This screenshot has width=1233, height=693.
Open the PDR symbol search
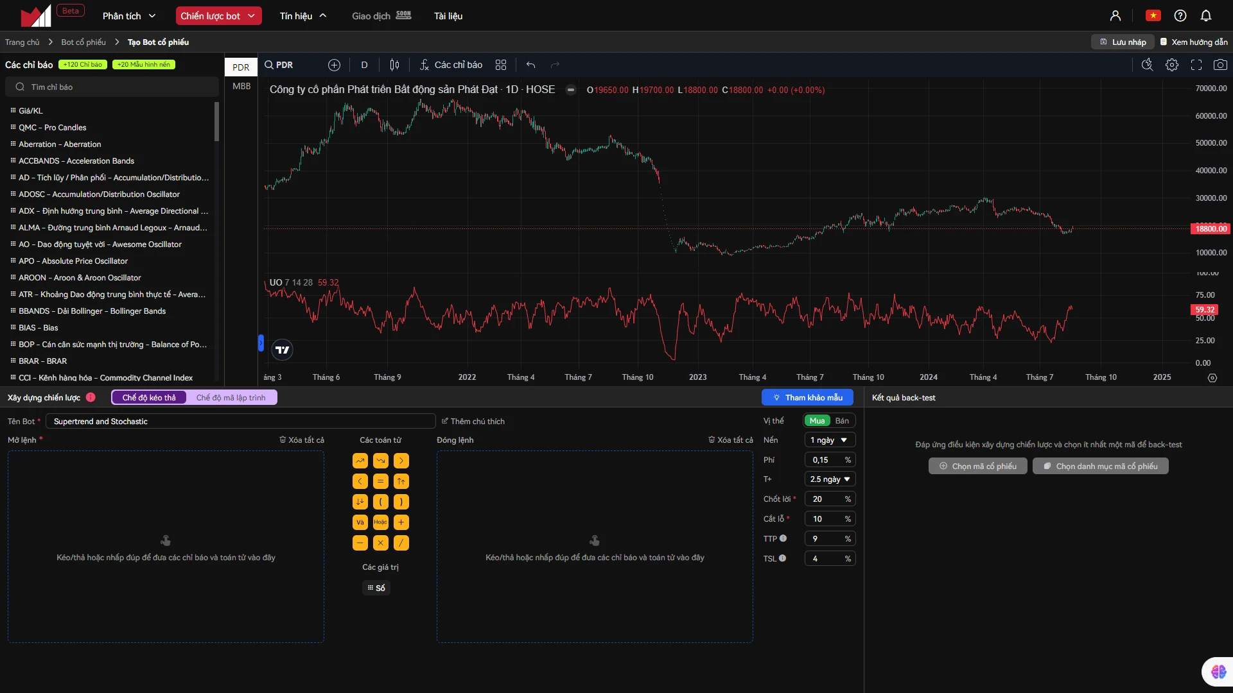tap(279, 65)
